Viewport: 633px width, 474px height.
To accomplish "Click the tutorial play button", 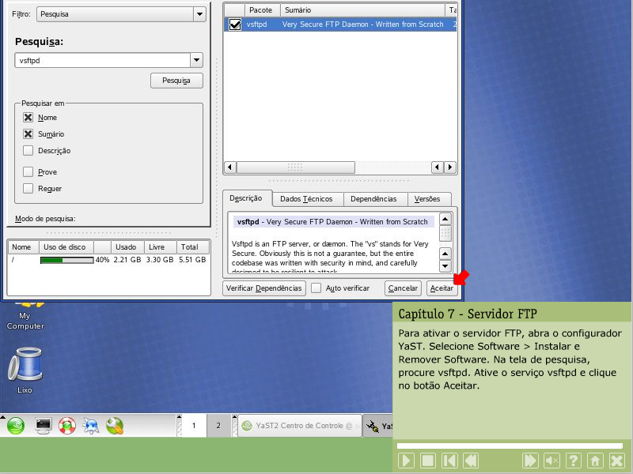I will coord(406,461).
